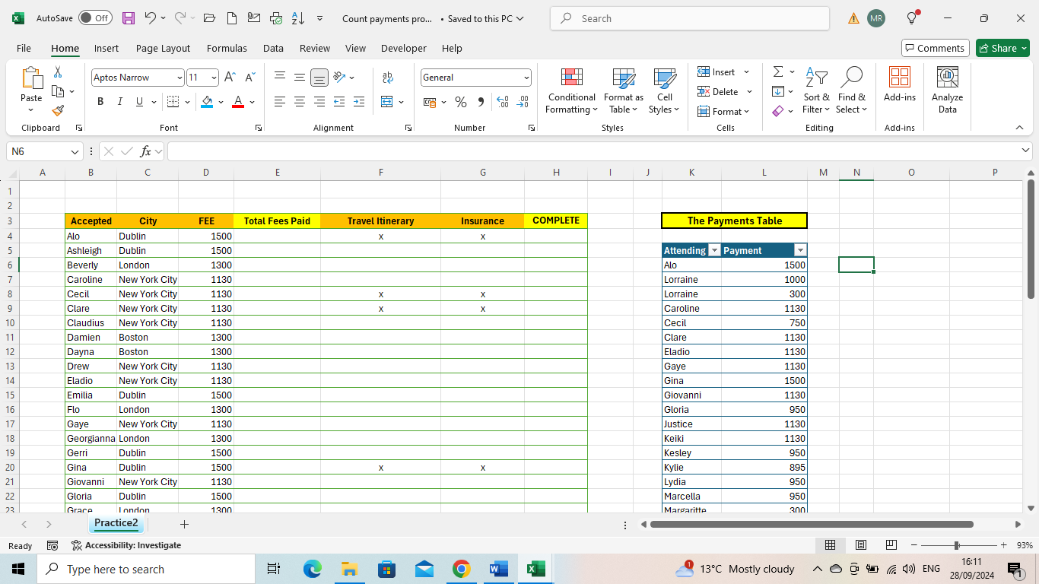
Task: Toggle the AutoSave switch
Action: (95, 18)
